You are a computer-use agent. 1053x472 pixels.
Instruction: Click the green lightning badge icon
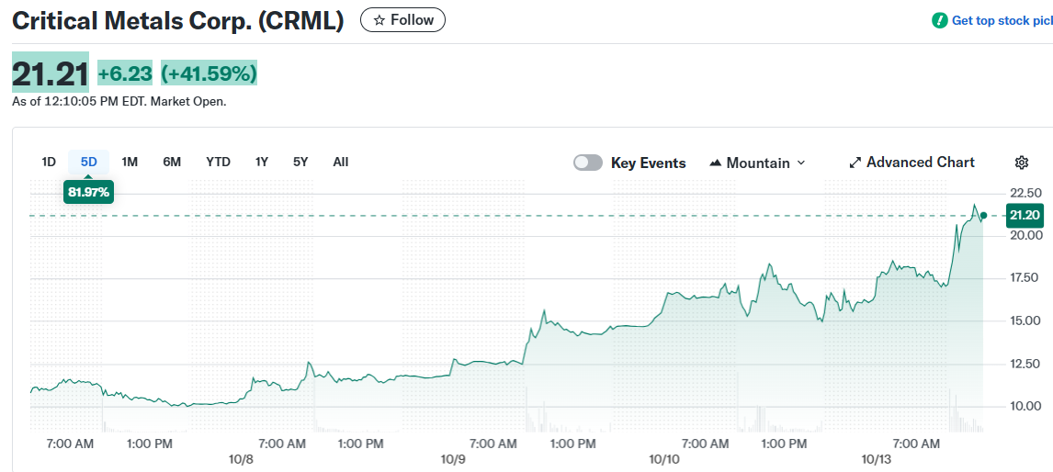click(939, 20)
